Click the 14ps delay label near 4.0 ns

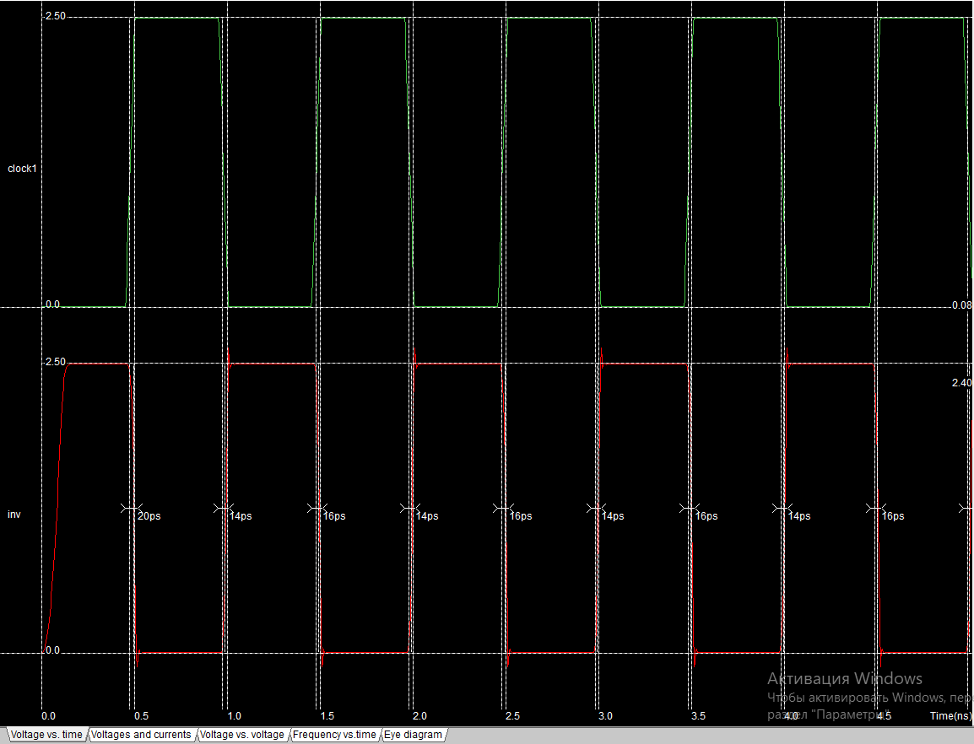[x=799, y=516]
